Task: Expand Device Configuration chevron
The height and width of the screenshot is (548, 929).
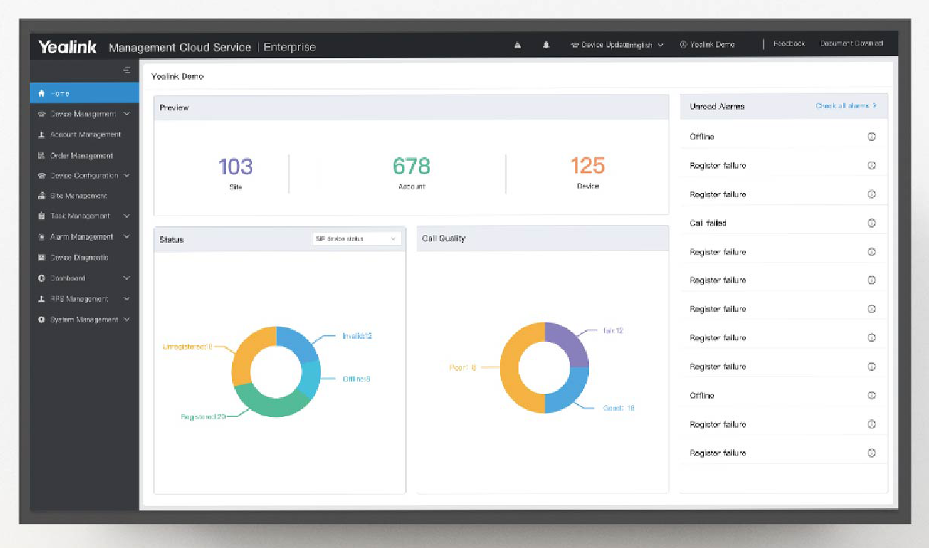Action: click(126, 176)
